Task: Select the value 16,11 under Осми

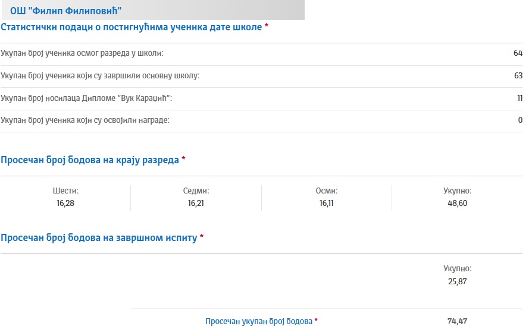Action: (x=326, y=204)
